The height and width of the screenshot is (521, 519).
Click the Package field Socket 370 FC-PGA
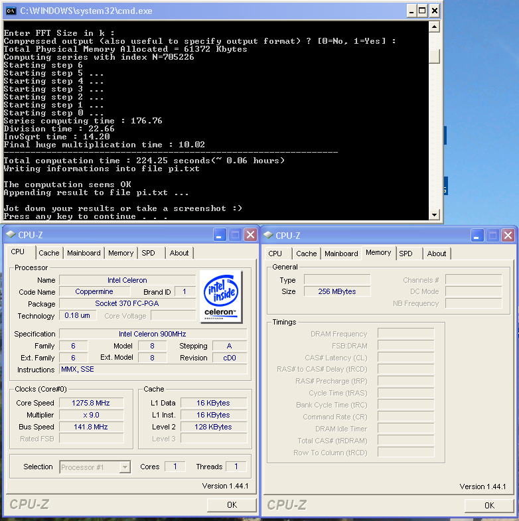(127, 303)
